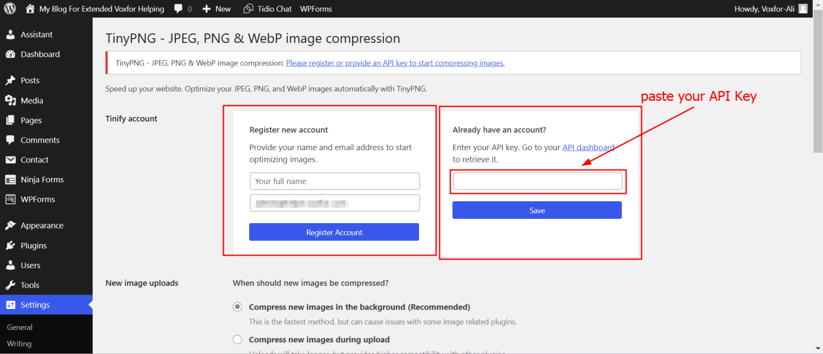Open the Writing settings submenu
Viewport: 823px width, 354px height.
point(19,344)
